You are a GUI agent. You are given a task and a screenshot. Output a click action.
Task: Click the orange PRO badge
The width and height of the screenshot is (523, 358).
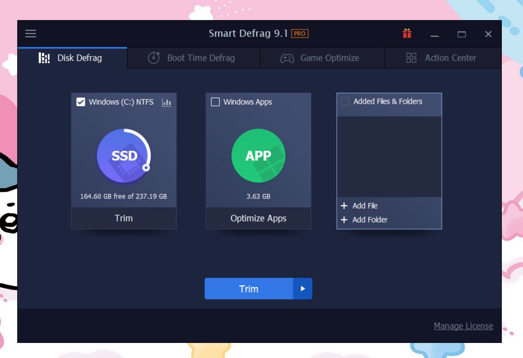(300, 33)
